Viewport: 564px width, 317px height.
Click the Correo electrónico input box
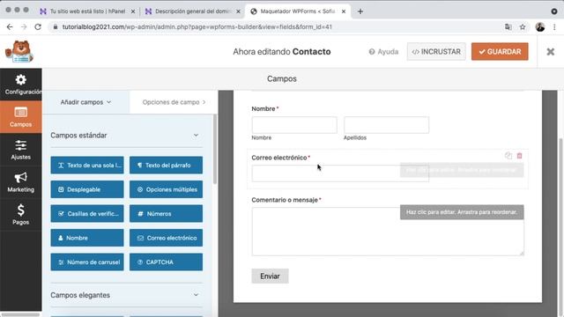pyautogui.click(x=340, y=173)
